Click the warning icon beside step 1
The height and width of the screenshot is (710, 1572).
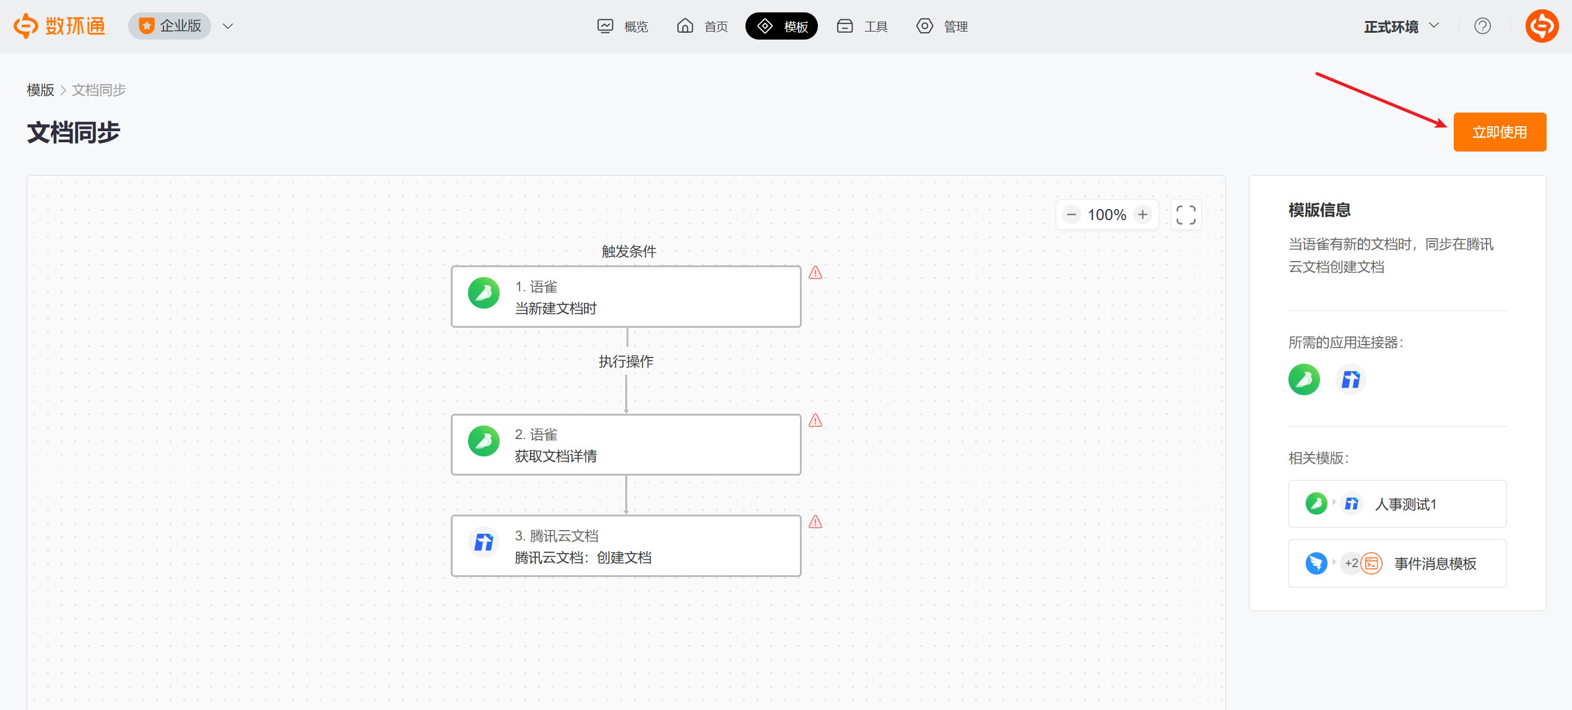coord(815,273)
